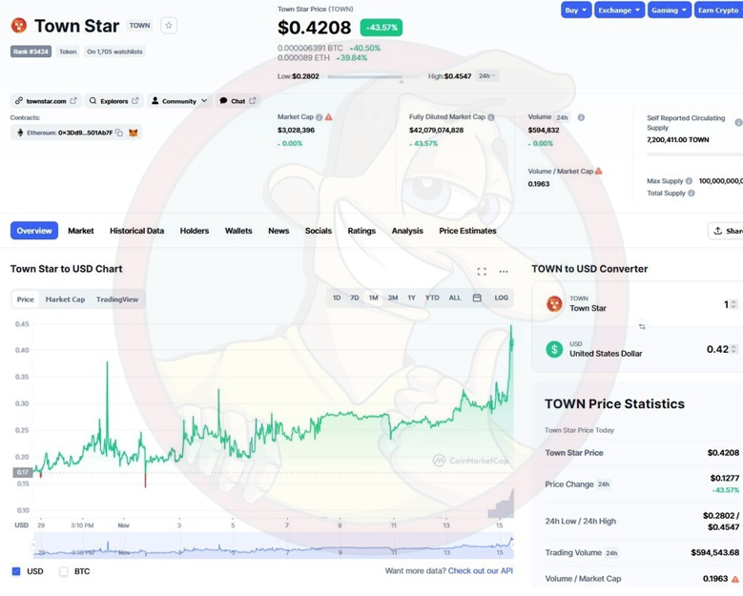
Task: Click the Share button
Action: point(726,231)
